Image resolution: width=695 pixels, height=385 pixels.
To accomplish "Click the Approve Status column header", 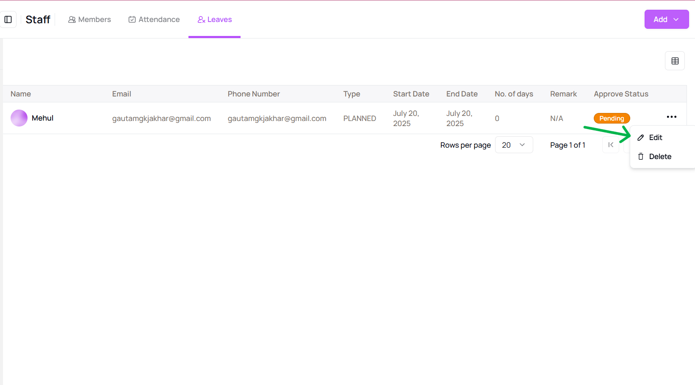I will (621, 94).
